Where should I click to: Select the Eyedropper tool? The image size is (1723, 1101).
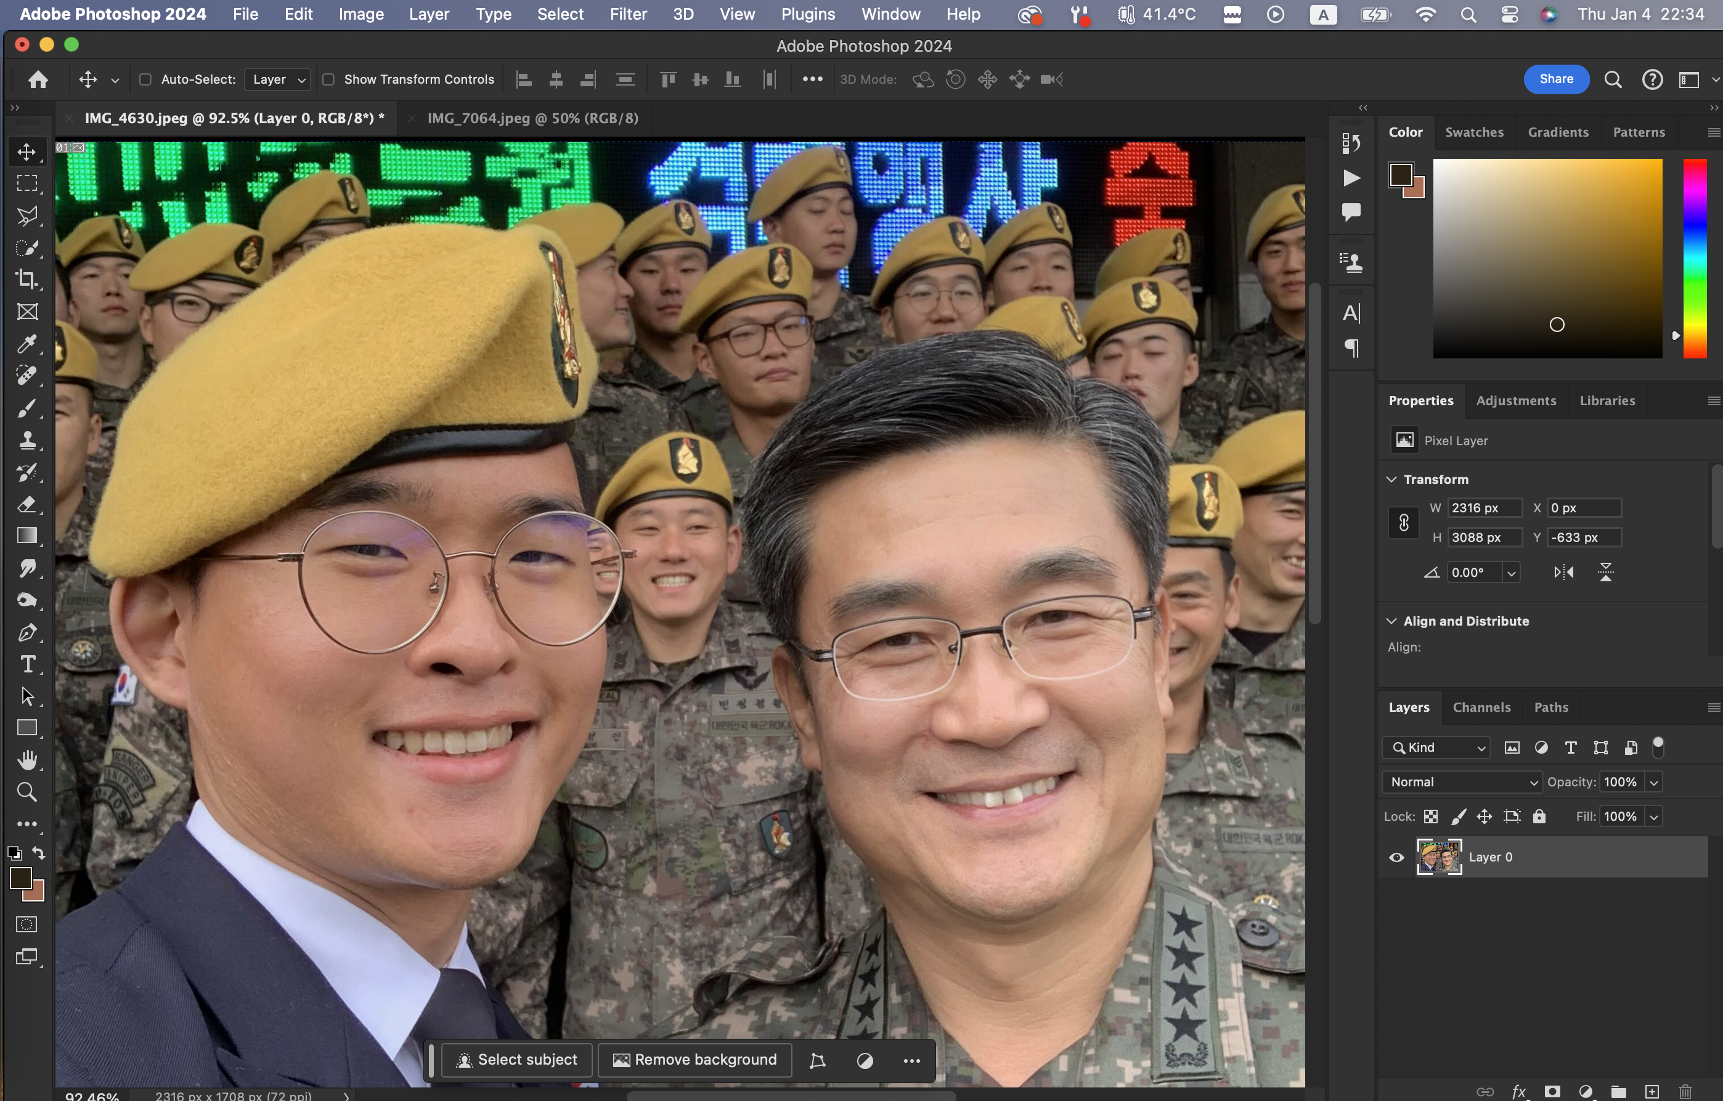pos(27,344)
